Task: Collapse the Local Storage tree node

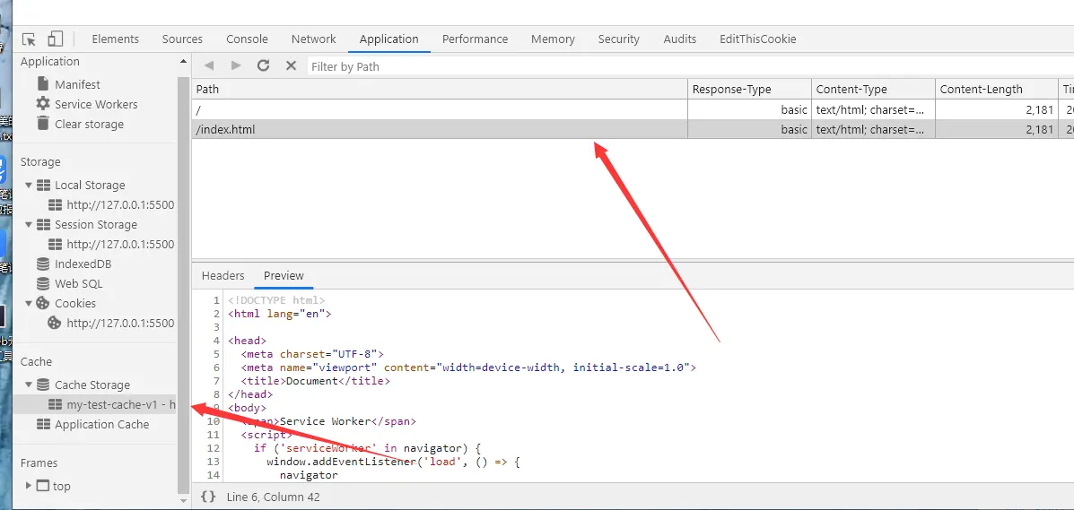Action: click(x=28, y=186)
